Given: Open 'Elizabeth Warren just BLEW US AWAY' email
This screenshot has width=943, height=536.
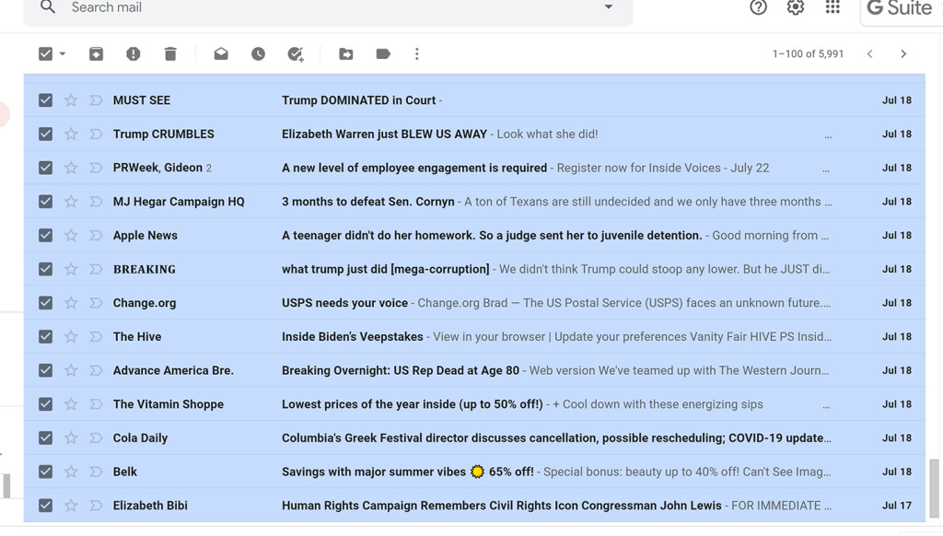Looking at the screenshot, I should coord(384,134).
